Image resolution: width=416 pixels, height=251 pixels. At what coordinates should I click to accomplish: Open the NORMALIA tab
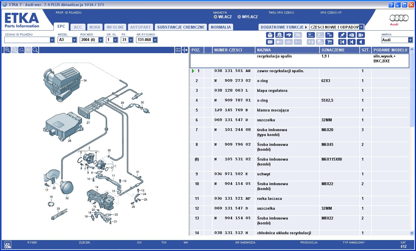coord(221,27)
